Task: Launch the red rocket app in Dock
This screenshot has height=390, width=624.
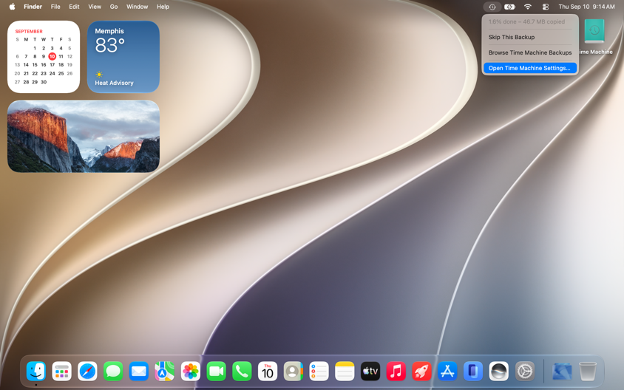Action: pos(421,372)
